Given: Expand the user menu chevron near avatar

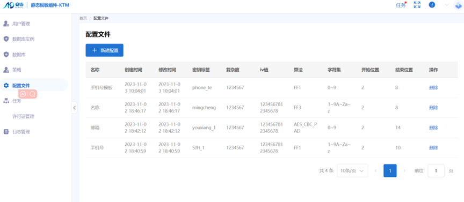Looking at the screenshot, I should click(x=447, y=5).
